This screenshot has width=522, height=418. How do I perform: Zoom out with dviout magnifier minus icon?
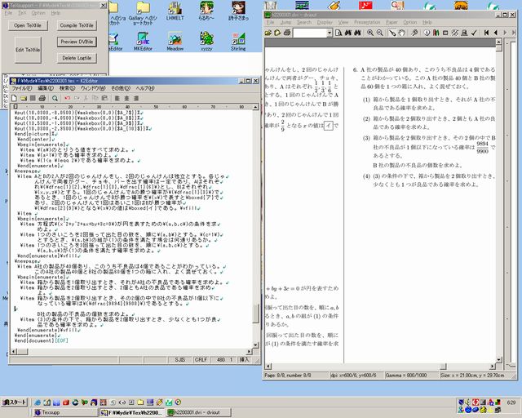[x=379, y=33]
